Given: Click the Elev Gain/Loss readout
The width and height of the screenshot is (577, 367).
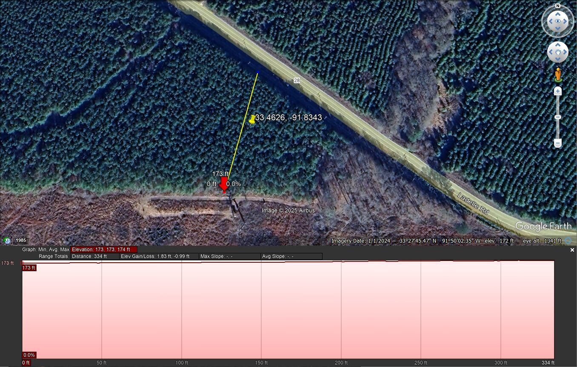Looking at the screenshot, I should (159, 256).
